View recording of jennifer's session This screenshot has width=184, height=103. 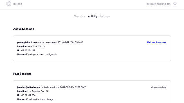tap(158, 87)
